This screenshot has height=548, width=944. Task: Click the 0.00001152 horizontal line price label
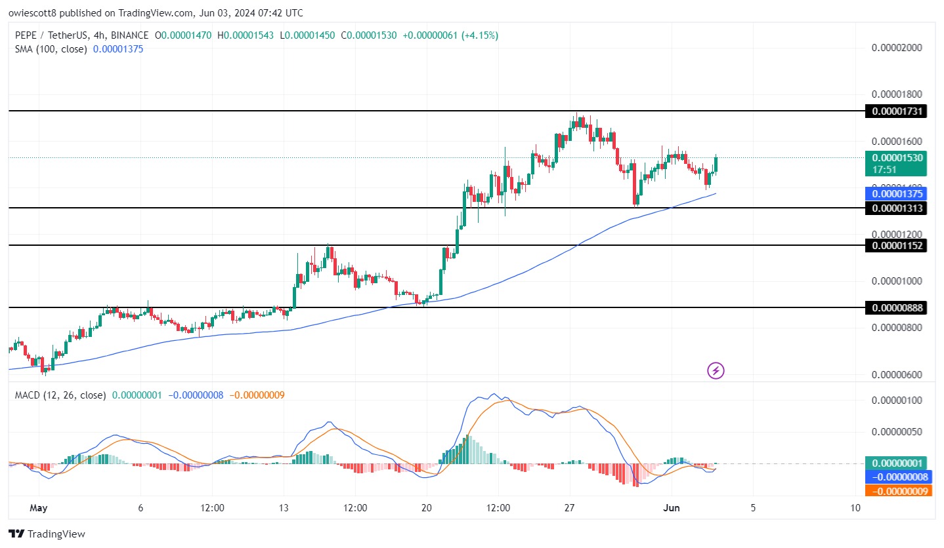[x=896, y=246]
